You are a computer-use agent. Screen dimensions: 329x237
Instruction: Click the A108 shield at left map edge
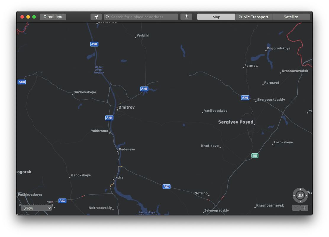(x=22, y=82)
